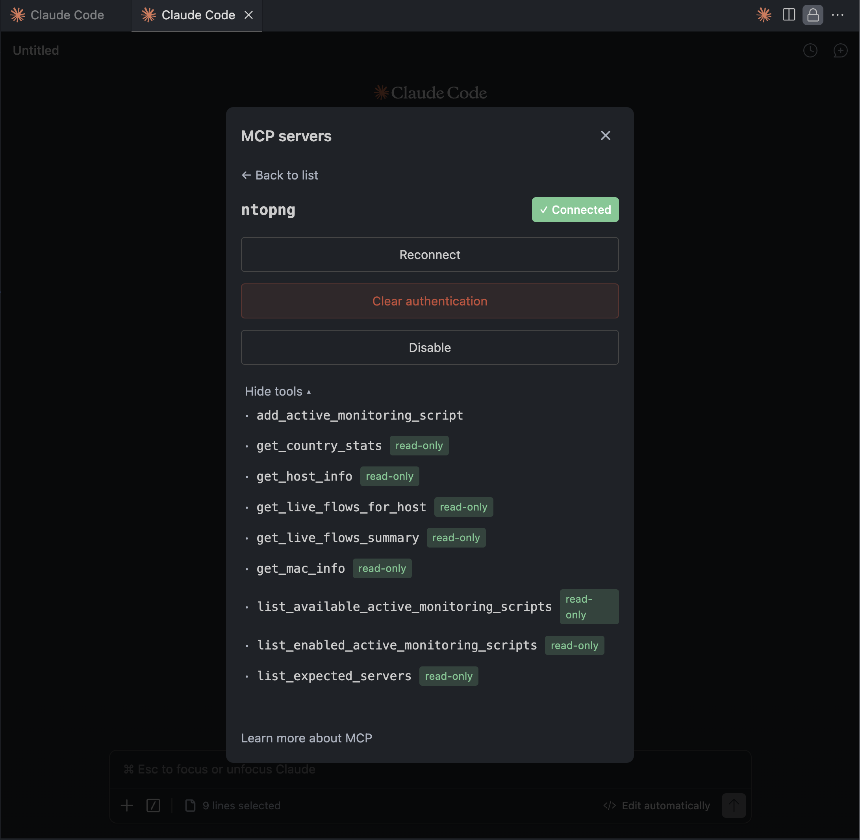The image size is (860, 840).
Task: Click the 9 lines selected indicator
Action: [x=233, y=806]
